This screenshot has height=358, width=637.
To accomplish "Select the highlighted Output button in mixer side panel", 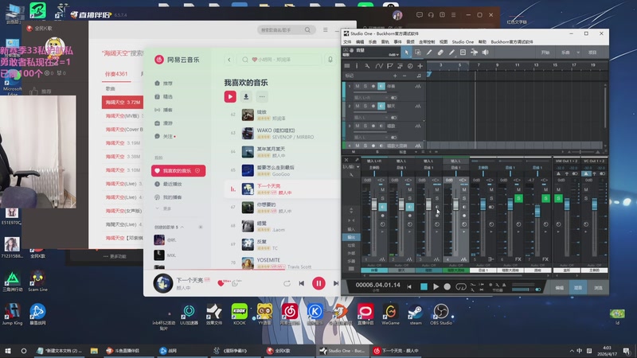I will [351, 237].
